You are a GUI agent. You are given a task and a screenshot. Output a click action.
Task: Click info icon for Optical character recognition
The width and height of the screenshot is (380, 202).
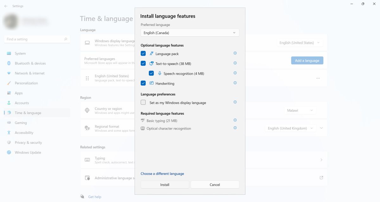coord(235,128)
